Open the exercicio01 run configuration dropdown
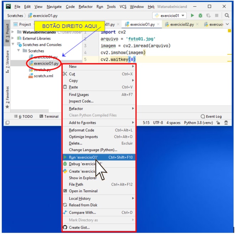235x234 pixels. click(x=169, y=16)
